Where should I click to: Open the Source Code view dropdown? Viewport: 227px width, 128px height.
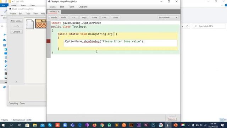168,17
